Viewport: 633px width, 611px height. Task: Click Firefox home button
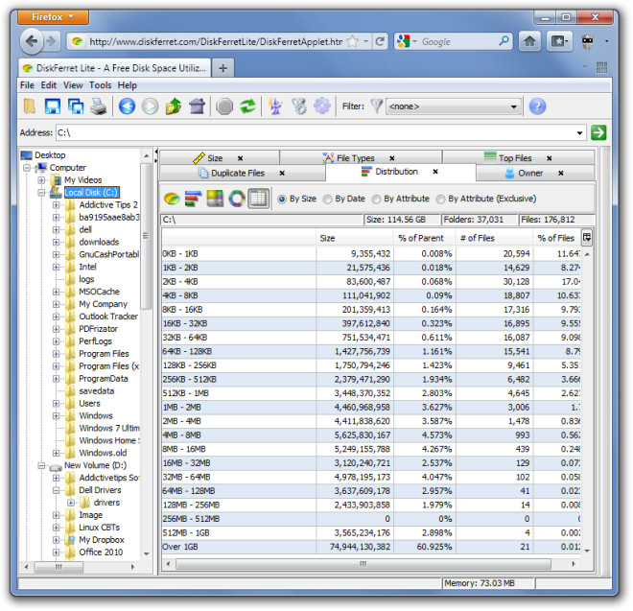tap(529, 41)
